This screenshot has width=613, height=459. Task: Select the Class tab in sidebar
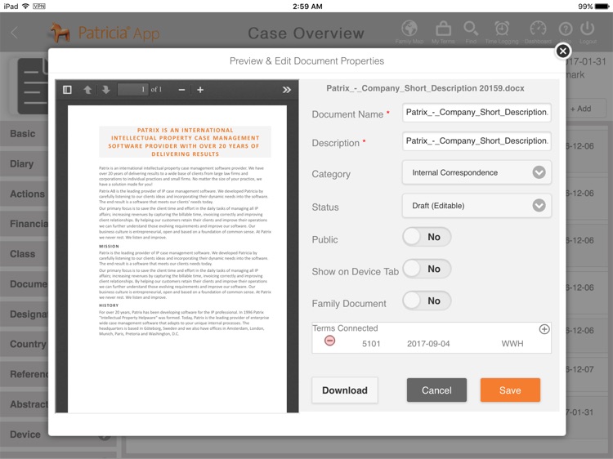(x=23, y=254)
